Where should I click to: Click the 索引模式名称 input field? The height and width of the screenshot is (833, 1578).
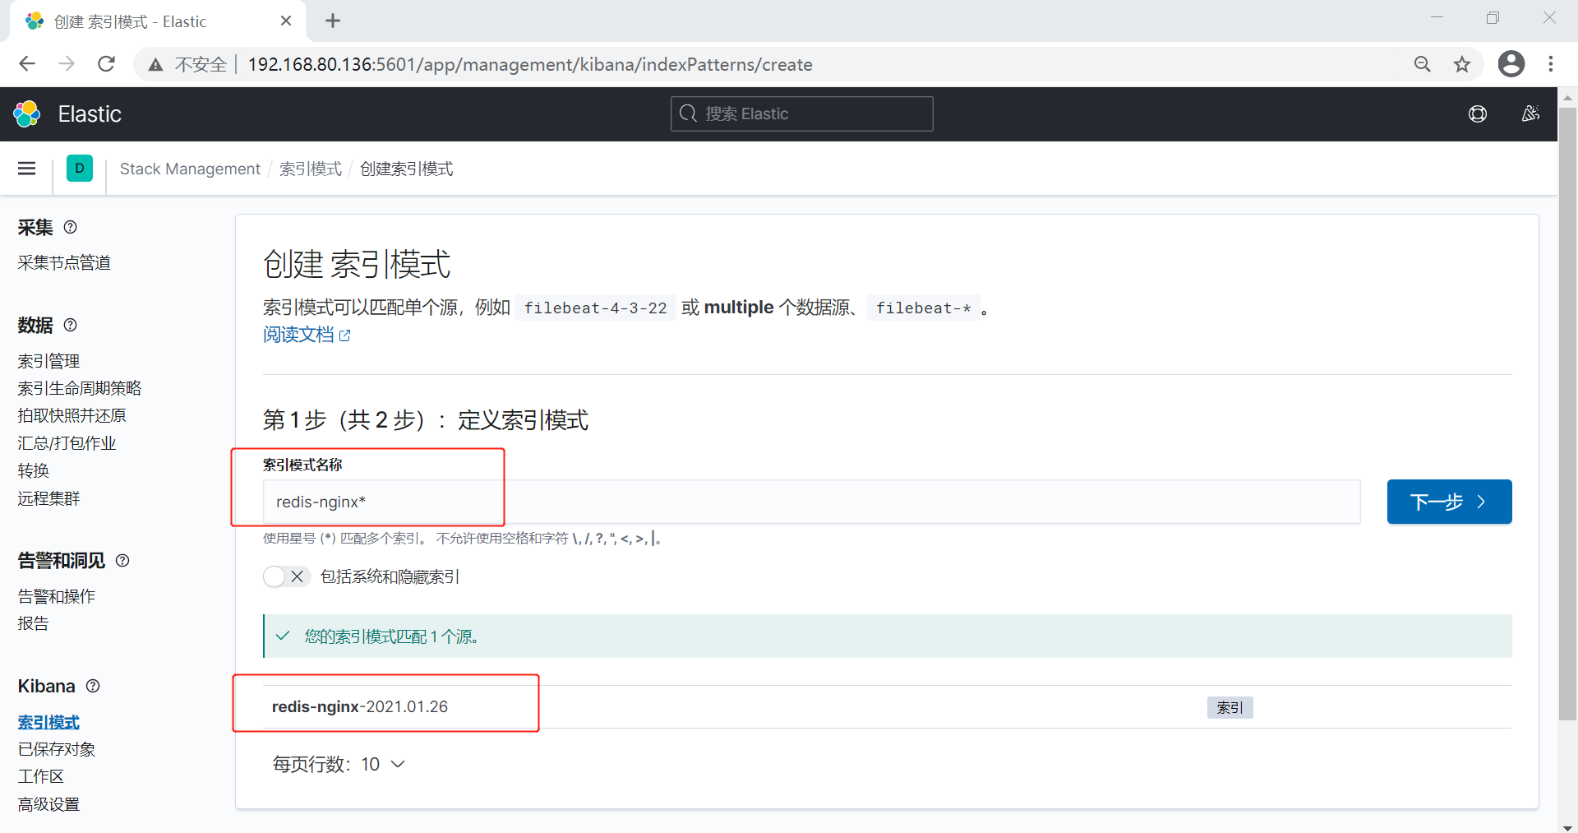click(x=811, y=502)
